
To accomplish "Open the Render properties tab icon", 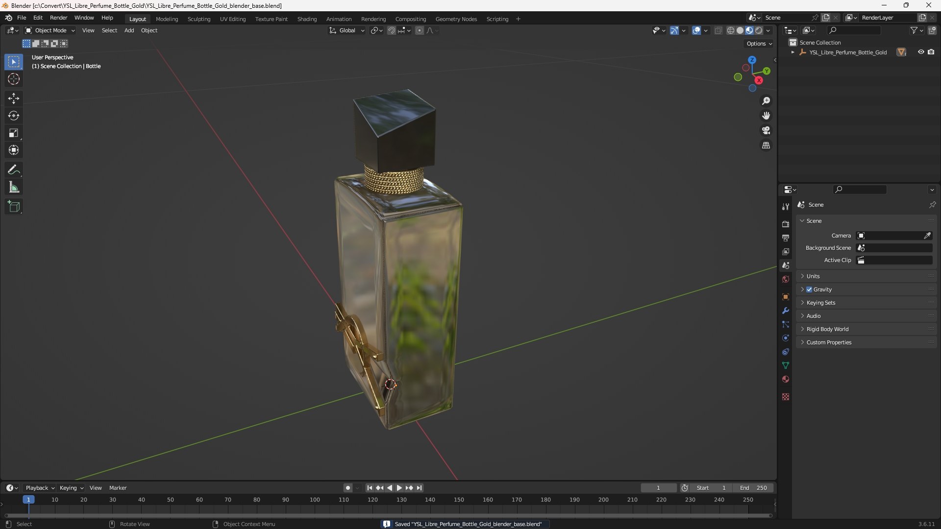I will (786, 224).
